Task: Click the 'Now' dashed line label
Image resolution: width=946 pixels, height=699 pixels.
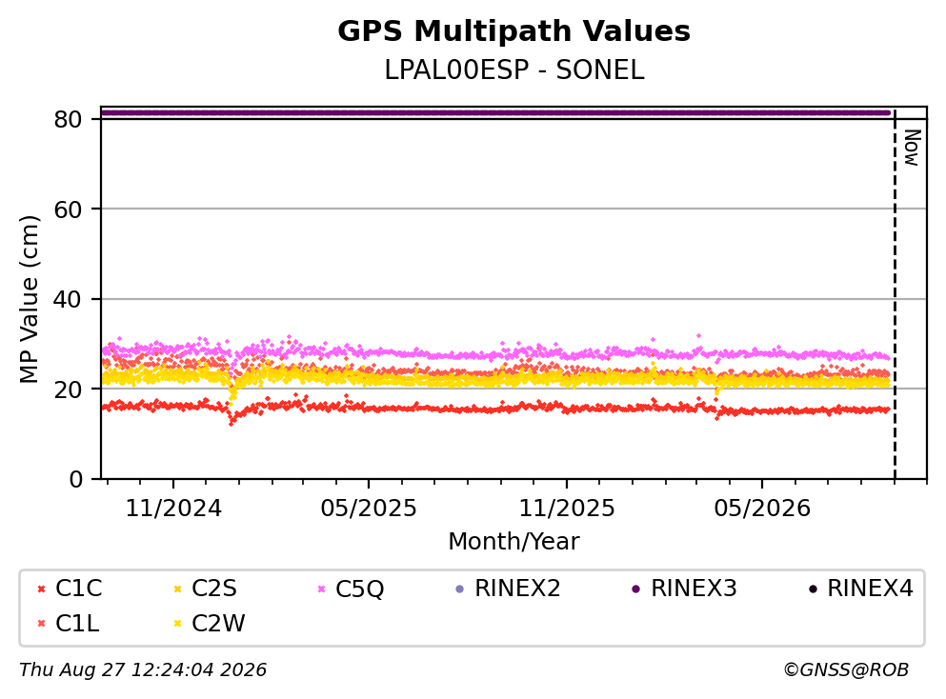Action: coord(913,148)
